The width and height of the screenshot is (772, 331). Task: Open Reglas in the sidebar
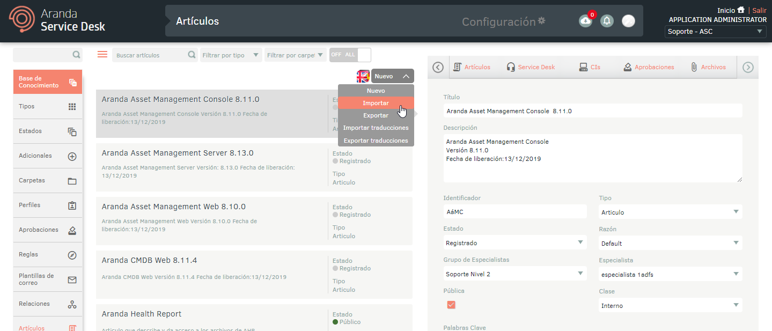48,255
